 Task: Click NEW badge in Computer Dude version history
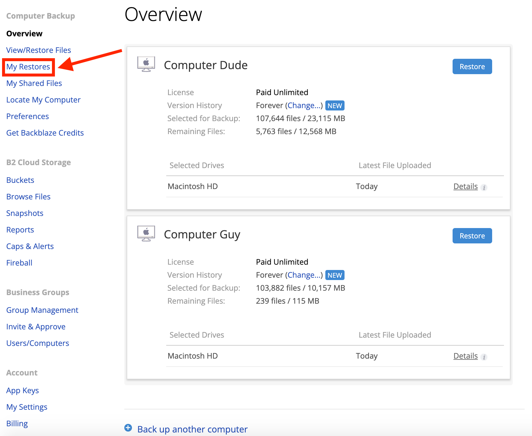tap(335, 105)
